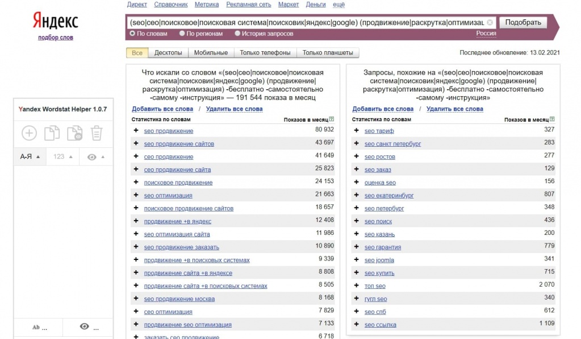Switch to the Только телефоны tab
Viewport: 581px width, 339px height.
[265, 53]
